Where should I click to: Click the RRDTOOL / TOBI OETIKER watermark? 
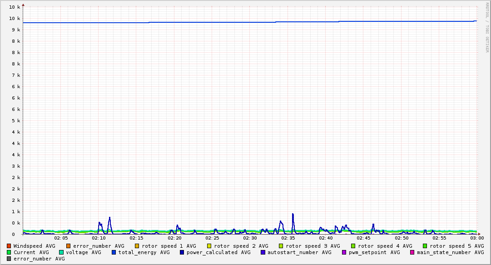tap(487, 27)
